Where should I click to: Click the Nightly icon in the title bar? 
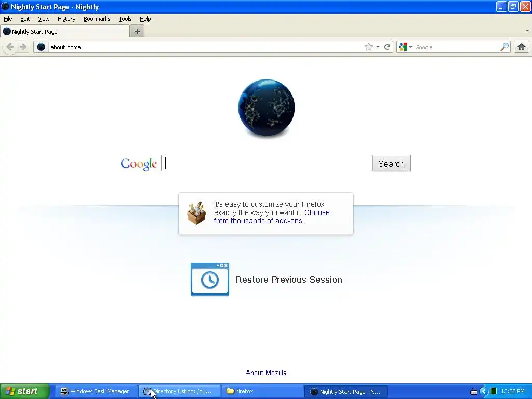point(5,6)
